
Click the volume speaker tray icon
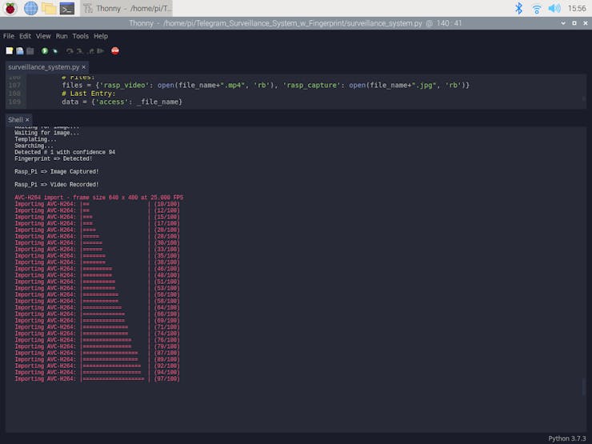click(554, 8)
